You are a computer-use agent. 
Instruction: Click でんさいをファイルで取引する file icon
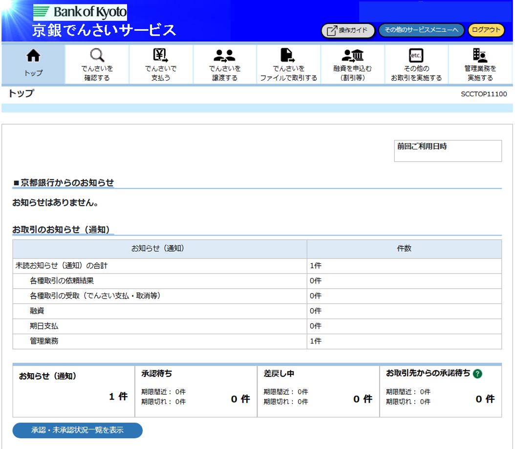tap(288, 55)
